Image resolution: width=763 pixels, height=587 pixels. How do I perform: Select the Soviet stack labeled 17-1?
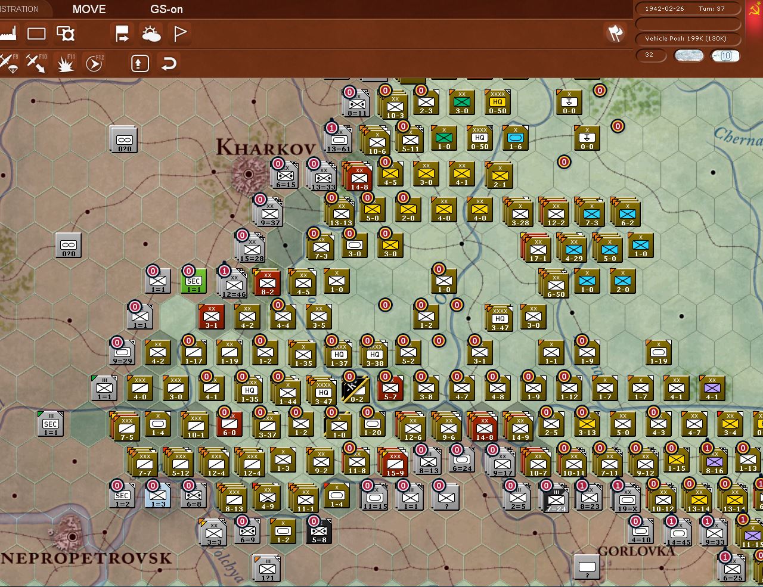pyautogui.click(x=536, y=247)
